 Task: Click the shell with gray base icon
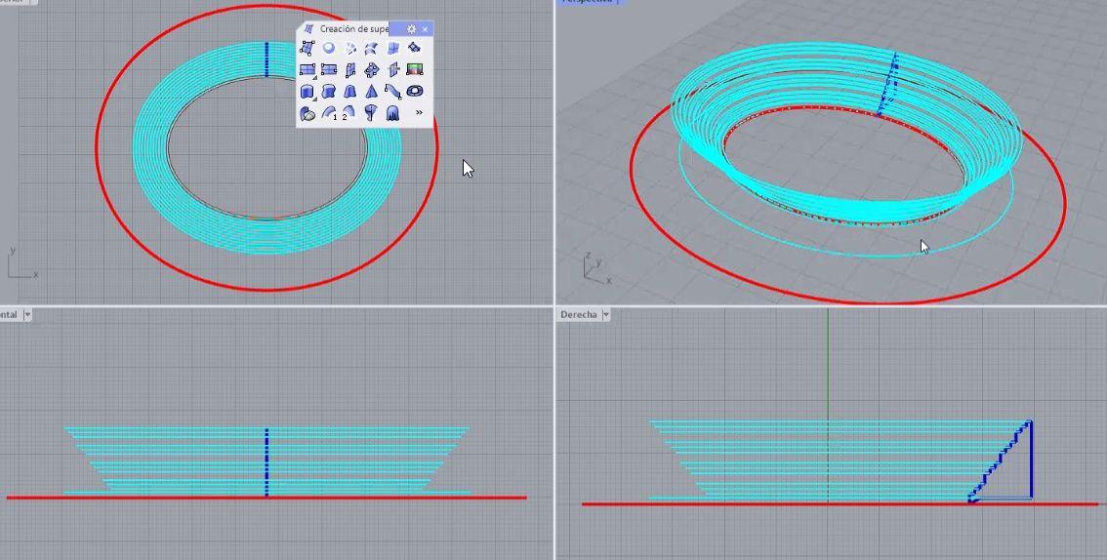tap(307, 113)
